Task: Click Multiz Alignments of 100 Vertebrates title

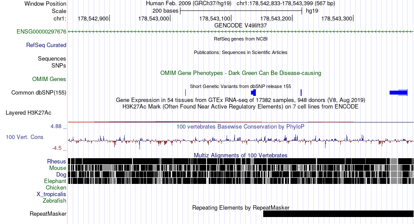Action: click(241, 155)
